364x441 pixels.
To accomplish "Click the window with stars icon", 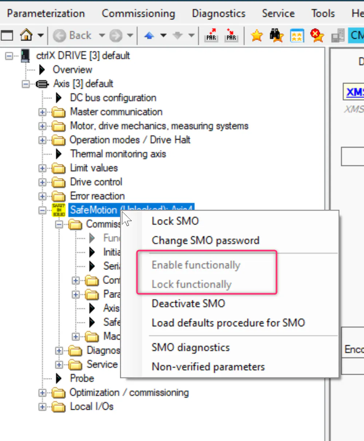I will (x=297, y=36).
